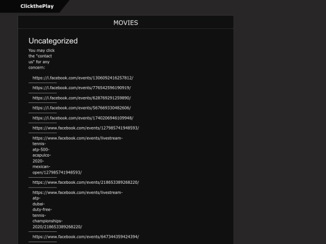Open the ClickthePlay site logo

tap(37, 6)
